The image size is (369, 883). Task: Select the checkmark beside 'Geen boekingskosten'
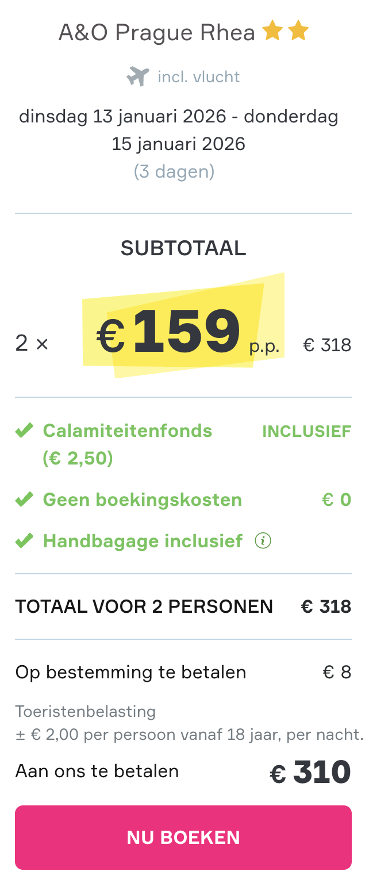24,499
